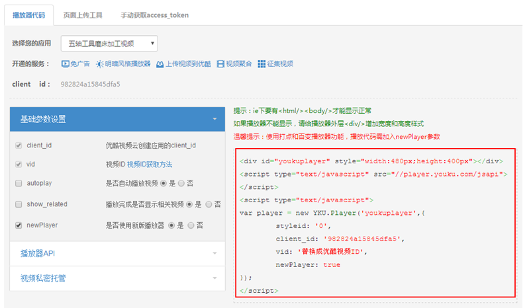Enable the autoplay checkbox
523x308 pixels.
click(x=18, y=184)
